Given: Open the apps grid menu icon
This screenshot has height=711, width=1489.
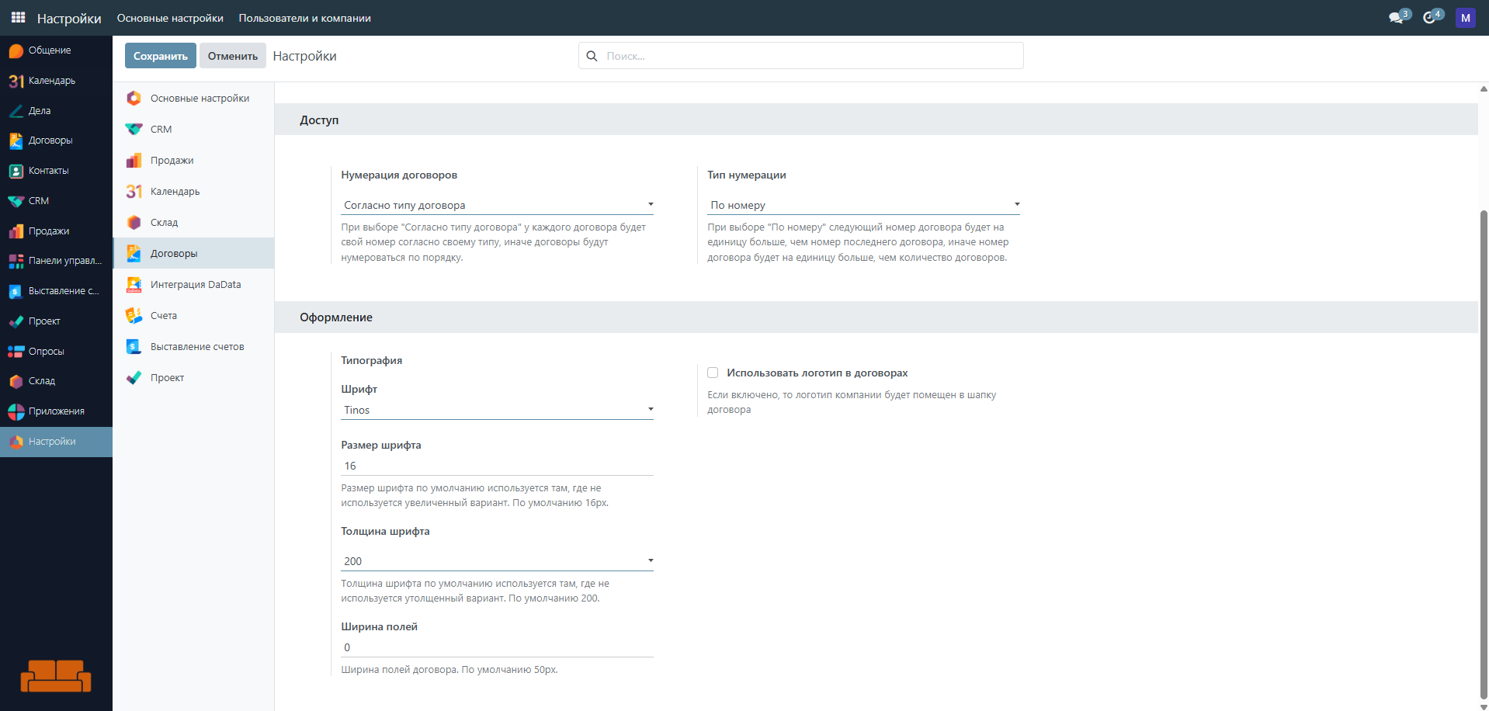Looking at the screenshot, I should [18, 17].
